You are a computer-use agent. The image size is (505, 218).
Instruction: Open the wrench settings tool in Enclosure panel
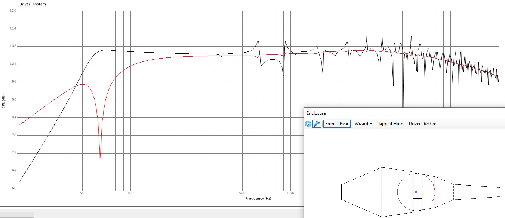(317, 124)
